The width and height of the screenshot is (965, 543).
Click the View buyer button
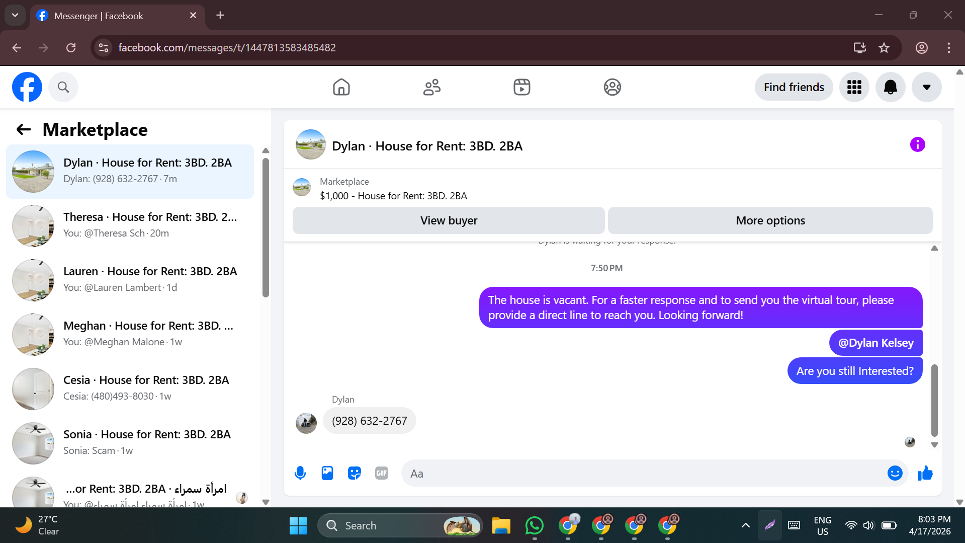(x=449, y=220)
